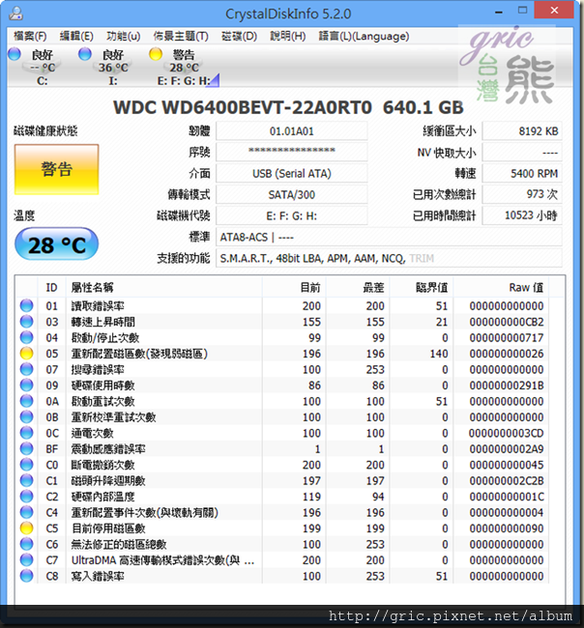Click the status orb for 09 硬碟使用時數

[x=26, y=385]
